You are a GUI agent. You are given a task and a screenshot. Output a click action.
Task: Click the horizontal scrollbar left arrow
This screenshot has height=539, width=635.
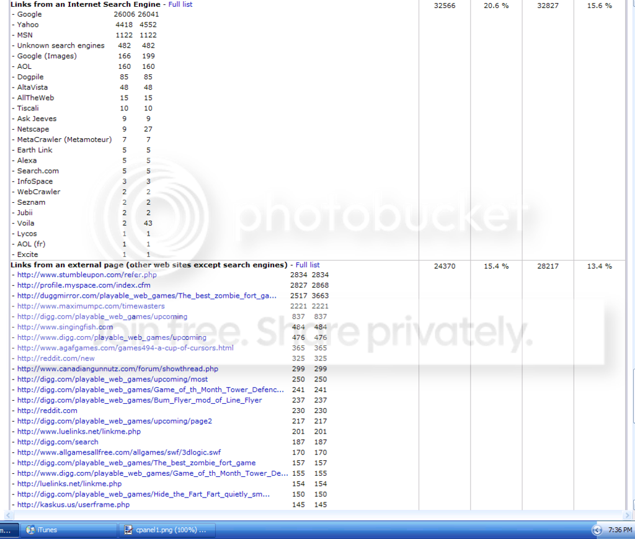pyautogui.click(x=8, y=515)
